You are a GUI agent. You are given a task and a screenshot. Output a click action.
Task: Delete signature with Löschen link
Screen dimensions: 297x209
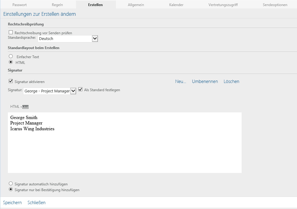pyautogui.click(x=231, y=81)
